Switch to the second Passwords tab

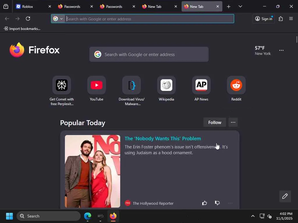pyautogui.click(x=114, y=6)
